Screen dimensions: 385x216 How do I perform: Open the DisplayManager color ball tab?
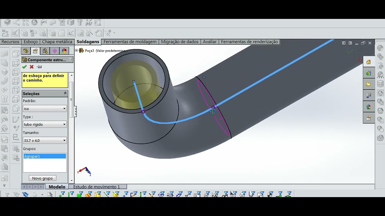pyautogui.click(x=64, y=51)
